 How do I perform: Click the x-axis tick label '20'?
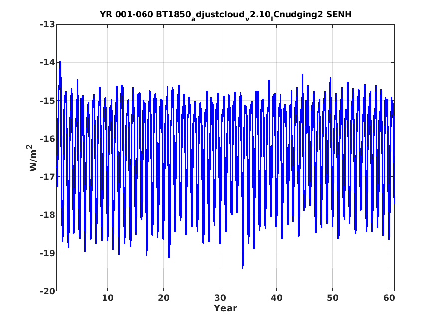(x=164, y=298)
